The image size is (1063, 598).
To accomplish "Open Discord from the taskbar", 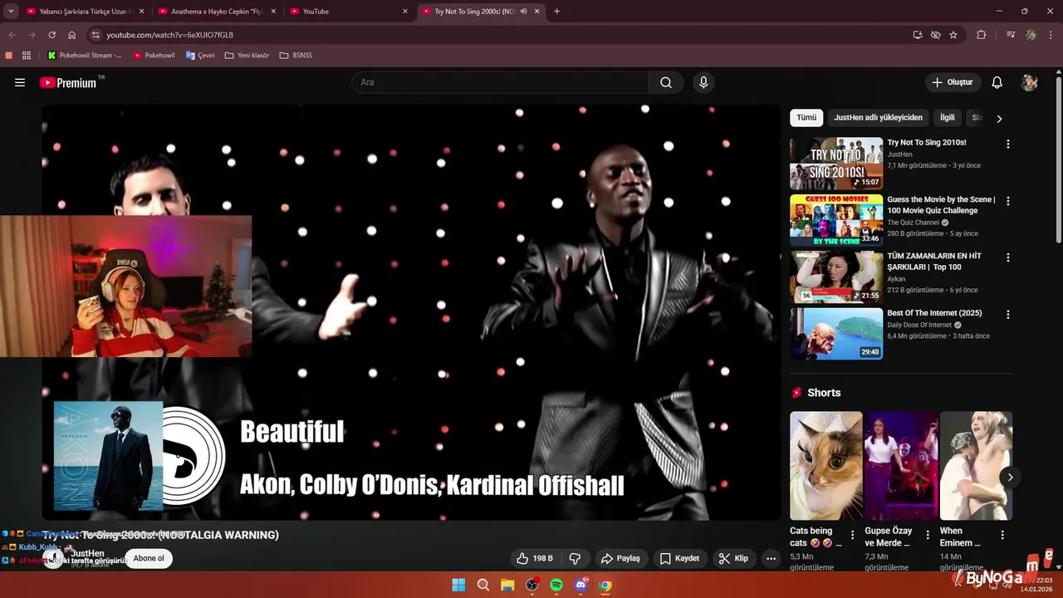I will pos(581,585).
